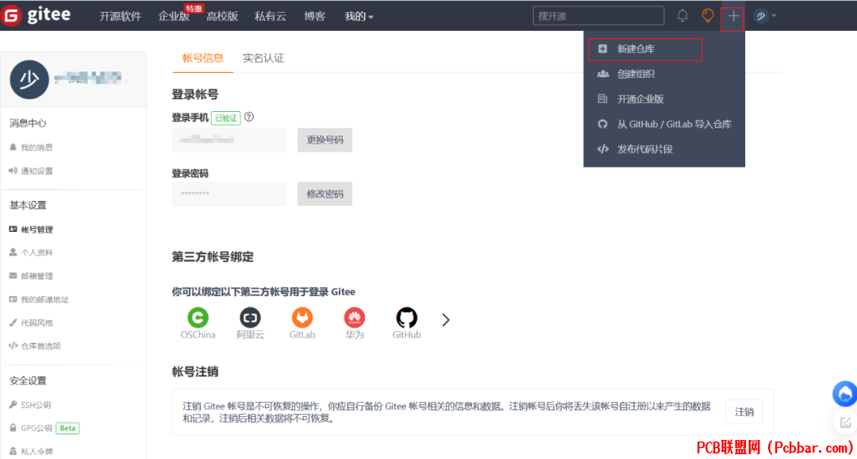Click the 创建组织 group icon
Viewport: 857px width, 459px height.
602,74
